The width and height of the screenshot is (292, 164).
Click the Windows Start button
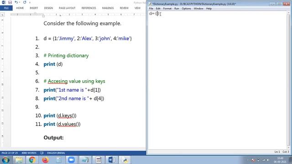[5, 160]
